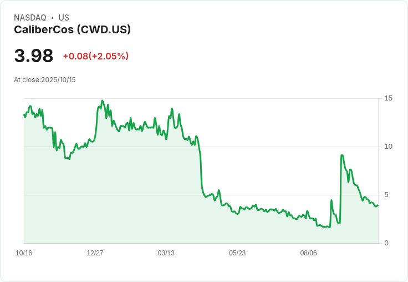Click the NASDAQ exchange label
The width and height of the screenshot is (408, 282).
(30, 18)
